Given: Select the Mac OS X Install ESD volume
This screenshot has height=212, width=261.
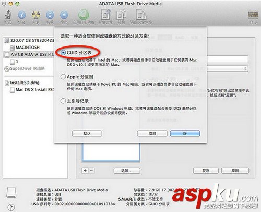Looking at the screenshot, I should [x=32, y=90].
